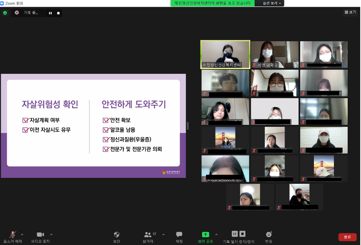Image resolution: width=361 pixels, height=245 pixels.
Task: Click the pause/stop recording button in the bottom toolbar
Action: coord(239,234)
